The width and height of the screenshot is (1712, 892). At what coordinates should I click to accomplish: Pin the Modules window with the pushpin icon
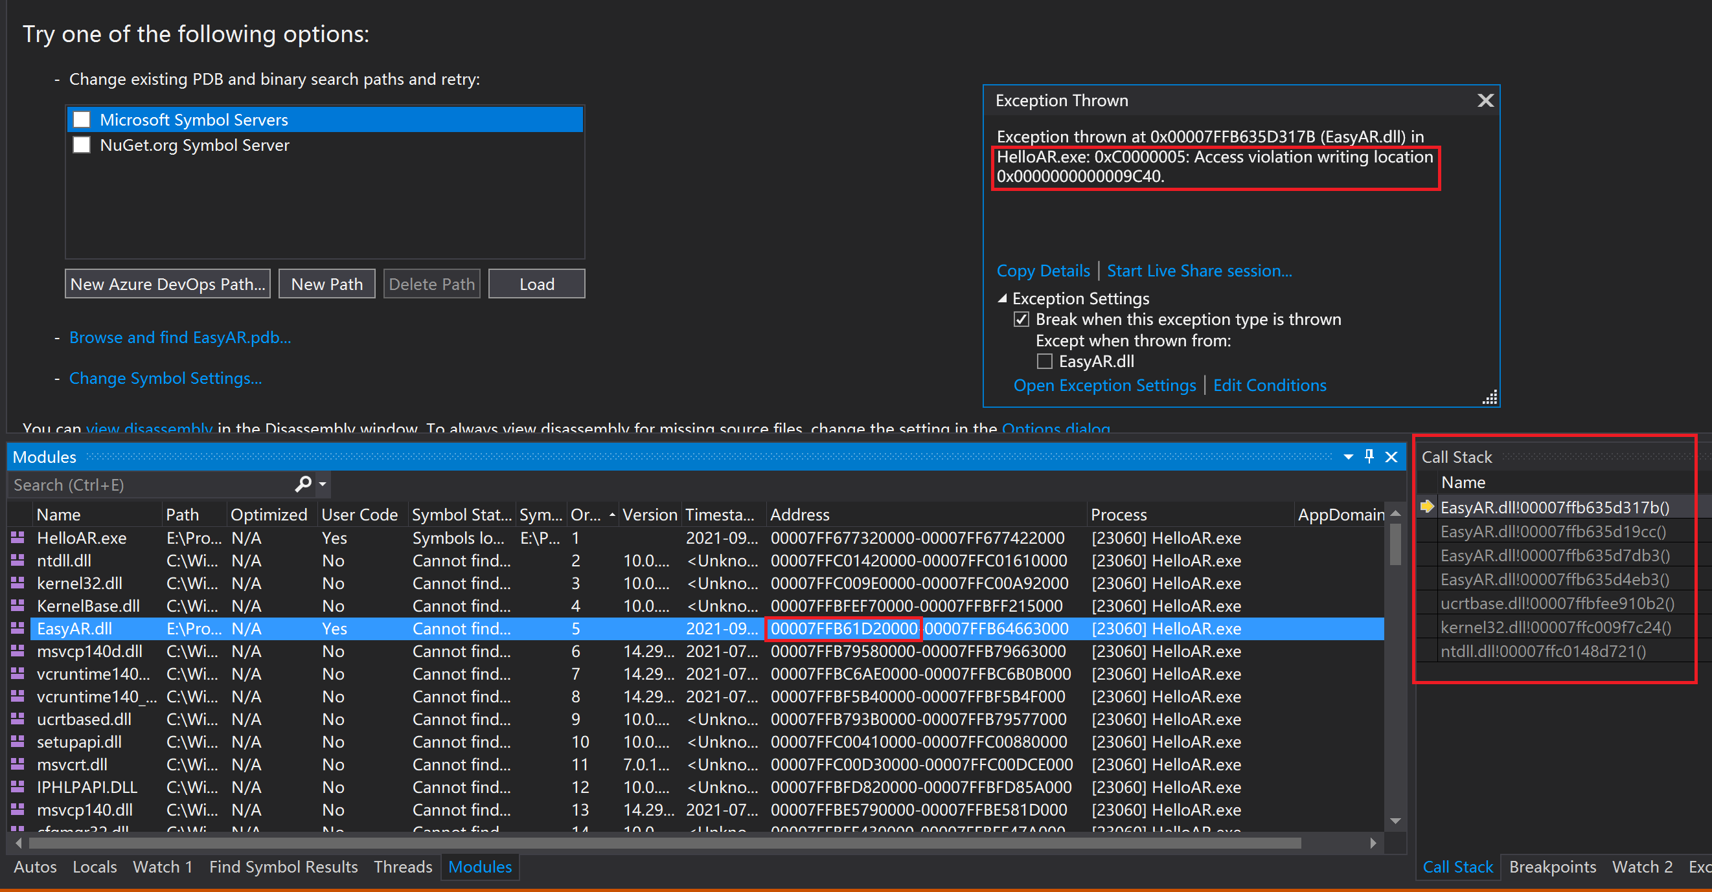click(x=1369, y=456)
